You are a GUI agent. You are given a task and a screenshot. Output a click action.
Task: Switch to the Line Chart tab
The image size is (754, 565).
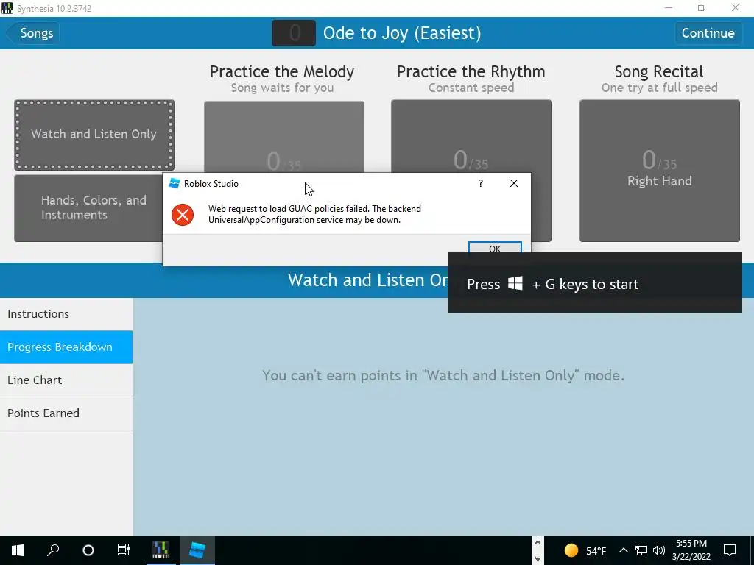66,380
